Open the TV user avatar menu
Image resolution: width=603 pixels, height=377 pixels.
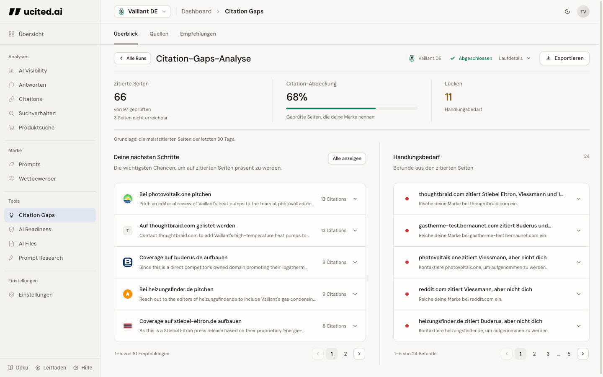pyautogui.click(x=583, y=11)
